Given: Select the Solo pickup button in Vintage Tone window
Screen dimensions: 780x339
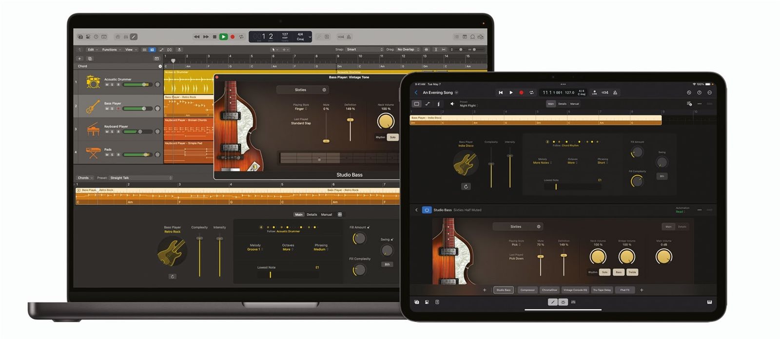Looking at the screenshot, I should [x=393, y=137].
